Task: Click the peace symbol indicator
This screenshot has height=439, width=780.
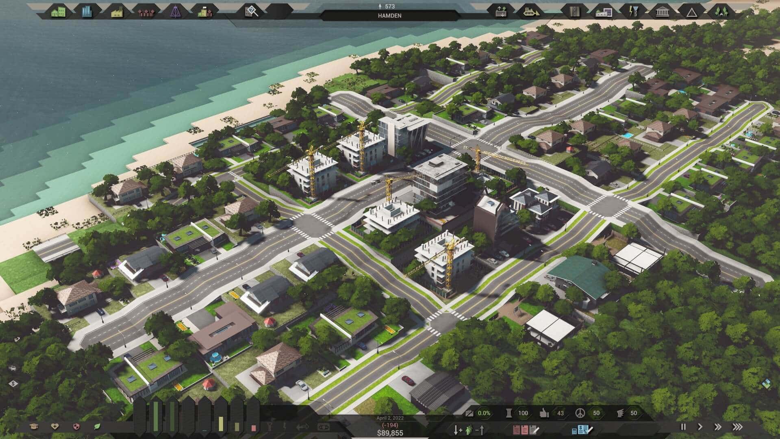Action: click(x=580, y=413)
